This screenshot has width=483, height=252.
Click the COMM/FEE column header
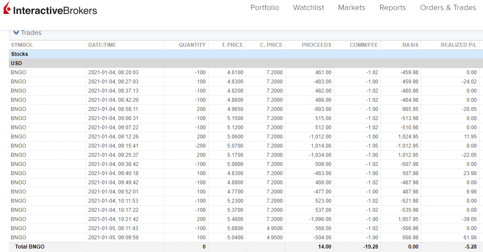(364, 45)
